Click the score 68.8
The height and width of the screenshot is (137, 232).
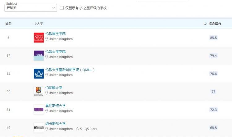pos(213,128)
